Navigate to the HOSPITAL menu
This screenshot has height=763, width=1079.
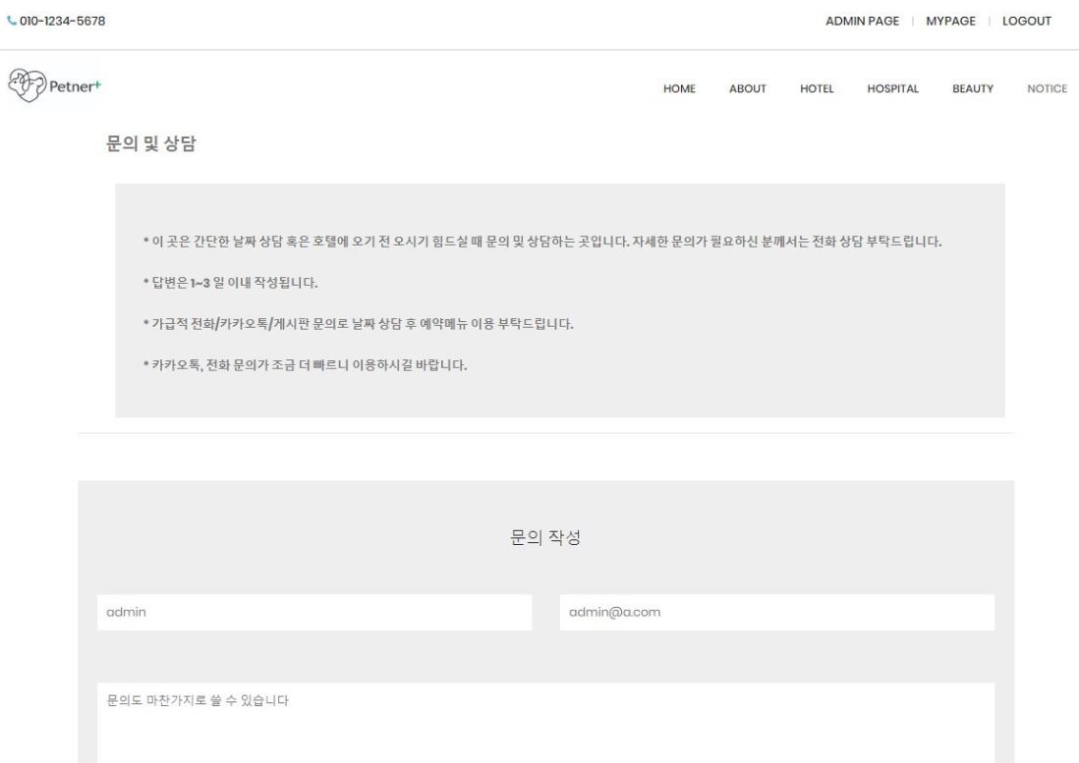click(x=892, y=88)
